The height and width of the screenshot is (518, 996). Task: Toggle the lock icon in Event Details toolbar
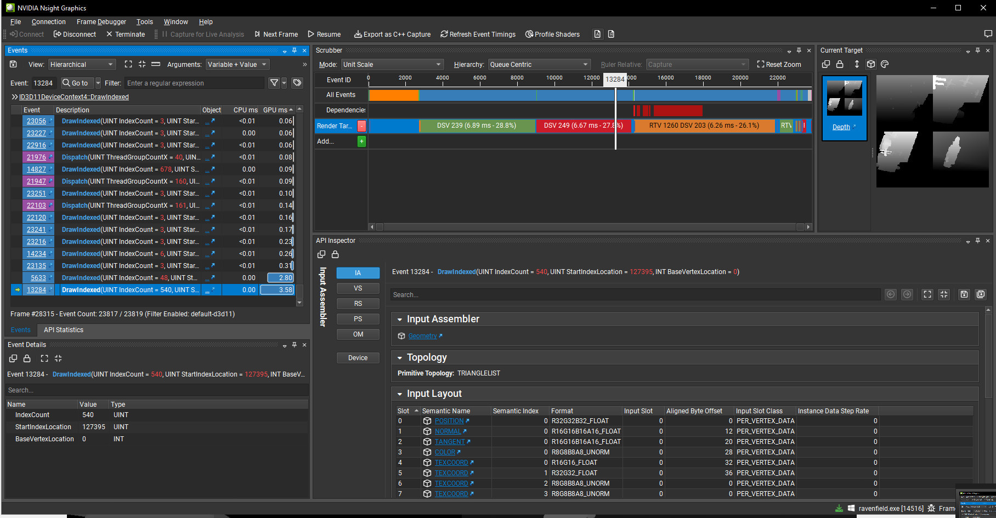pos(27,358)
